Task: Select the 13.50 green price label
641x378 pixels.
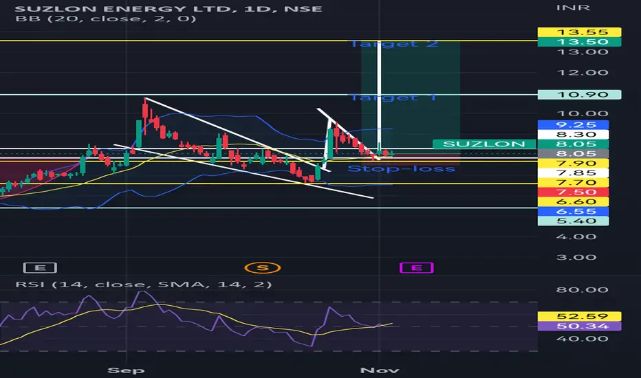Action: click(579, 42)
